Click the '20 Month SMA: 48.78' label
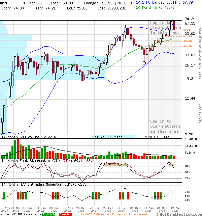202x216 pixels. click(155, 7)
